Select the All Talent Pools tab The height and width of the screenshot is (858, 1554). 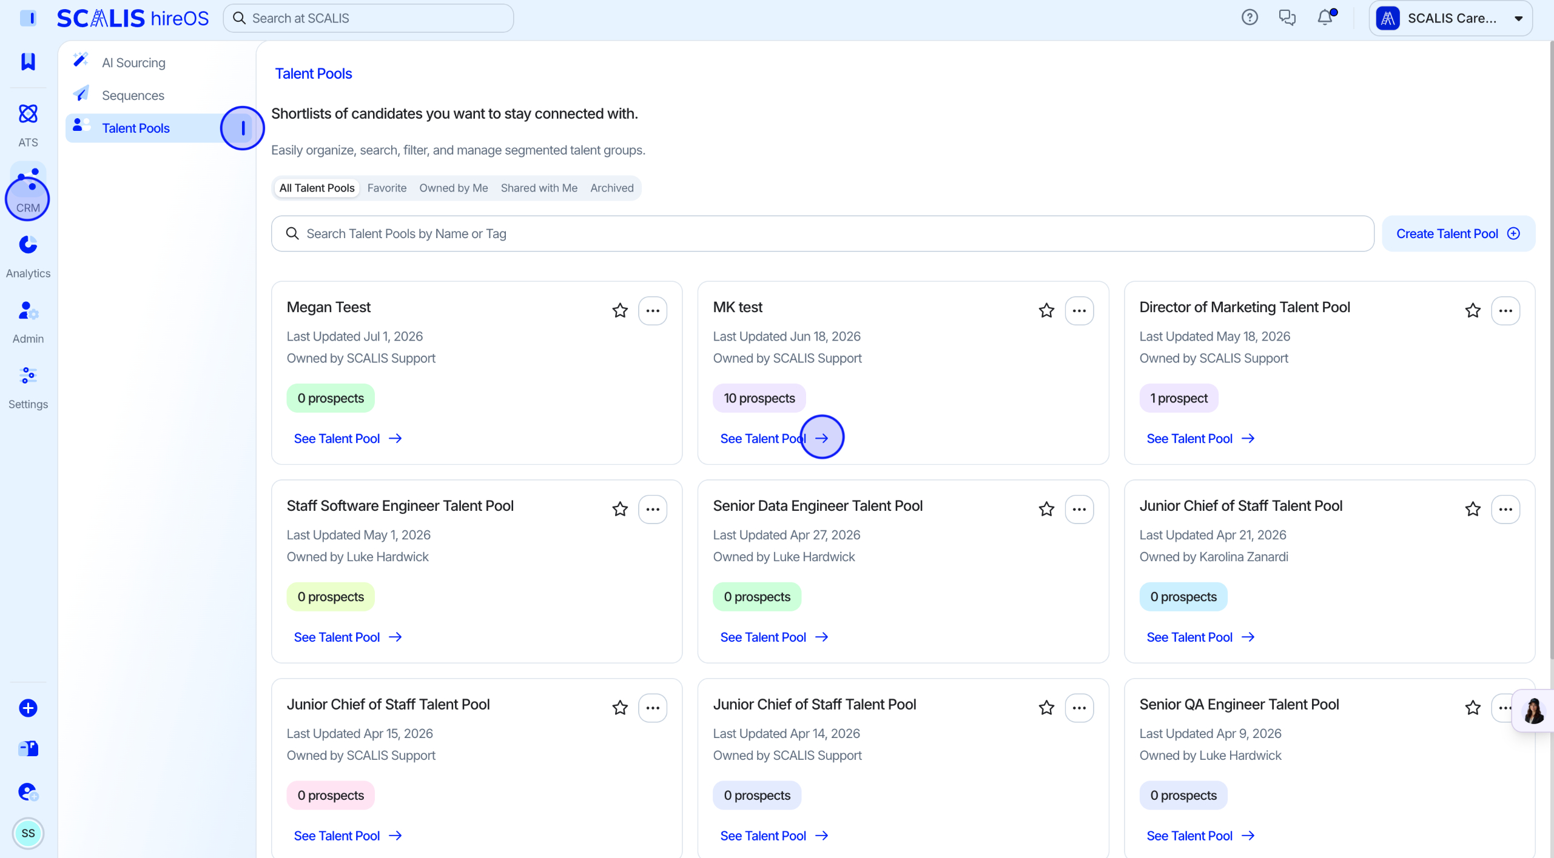tap(317, 188)
